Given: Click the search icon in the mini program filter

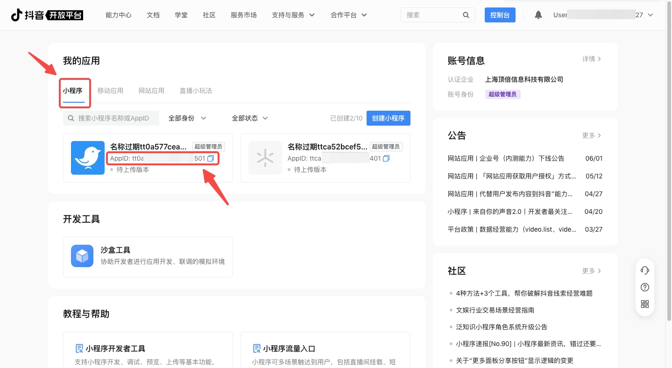Looking at the screenshot, I should (x=71, y=118).
